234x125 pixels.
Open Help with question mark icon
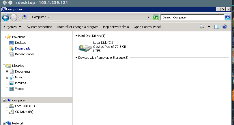pyautogui.click(x=224, y=27)
